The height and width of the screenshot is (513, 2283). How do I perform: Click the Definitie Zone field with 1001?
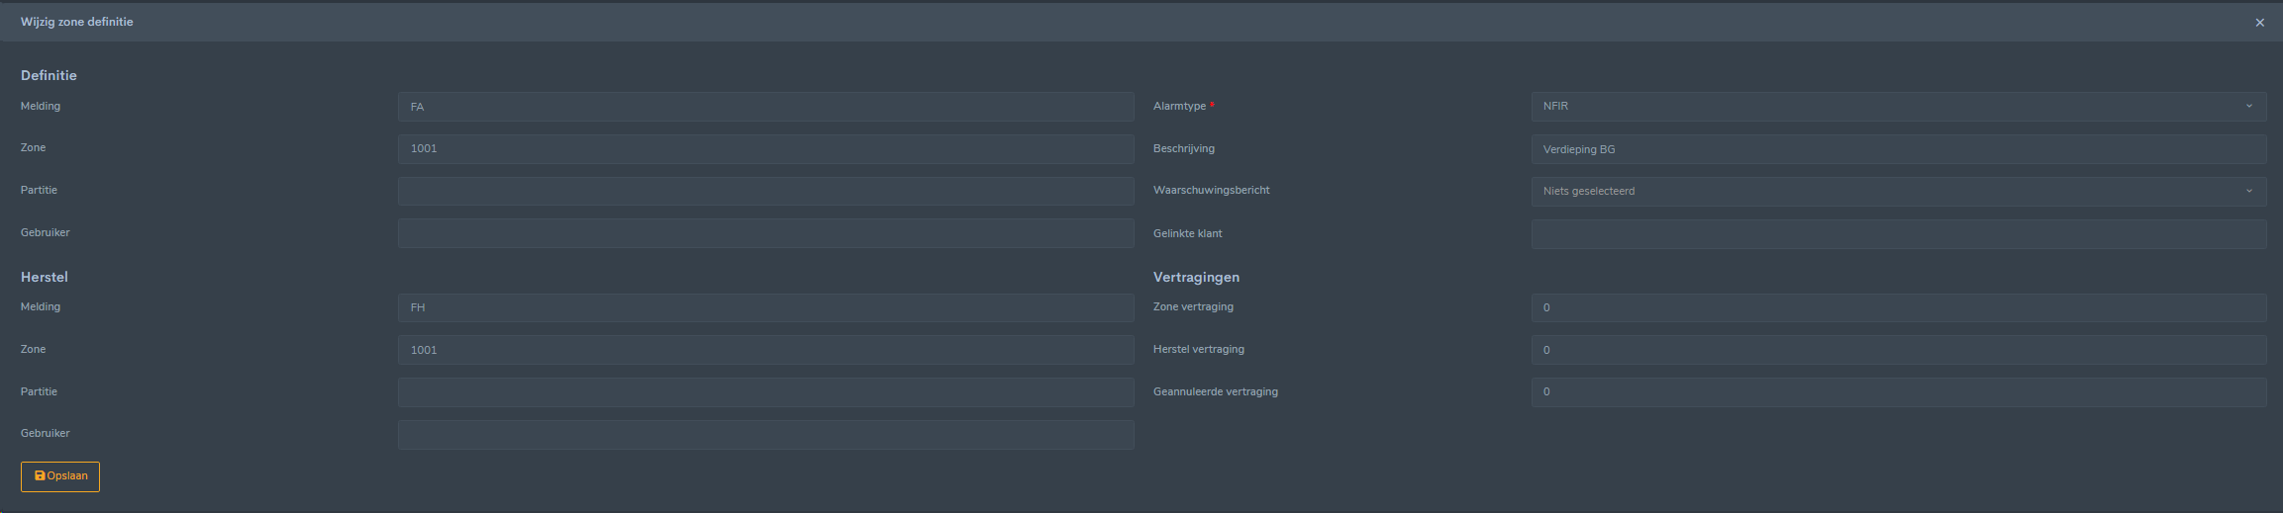[x=765, y=149]
